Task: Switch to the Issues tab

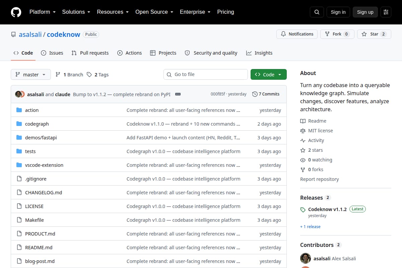Action: 52,53
